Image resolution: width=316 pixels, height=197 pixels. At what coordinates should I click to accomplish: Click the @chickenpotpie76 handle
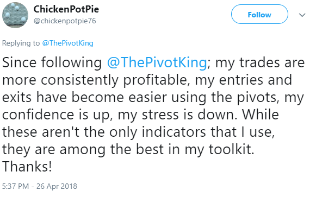[65, 21]
